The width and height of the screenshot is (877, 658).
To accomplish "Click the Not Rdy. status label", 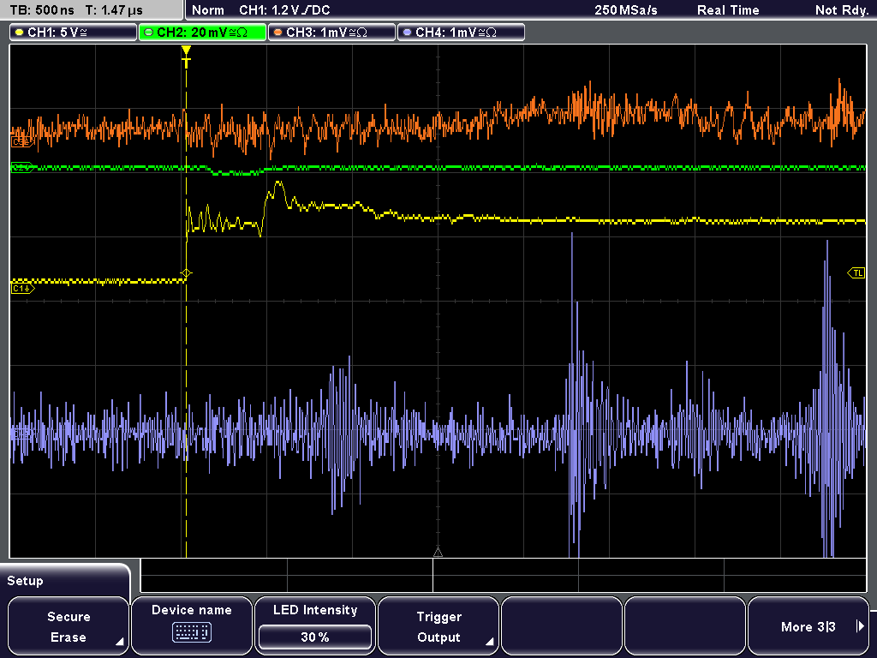I will tap(841, 10).
